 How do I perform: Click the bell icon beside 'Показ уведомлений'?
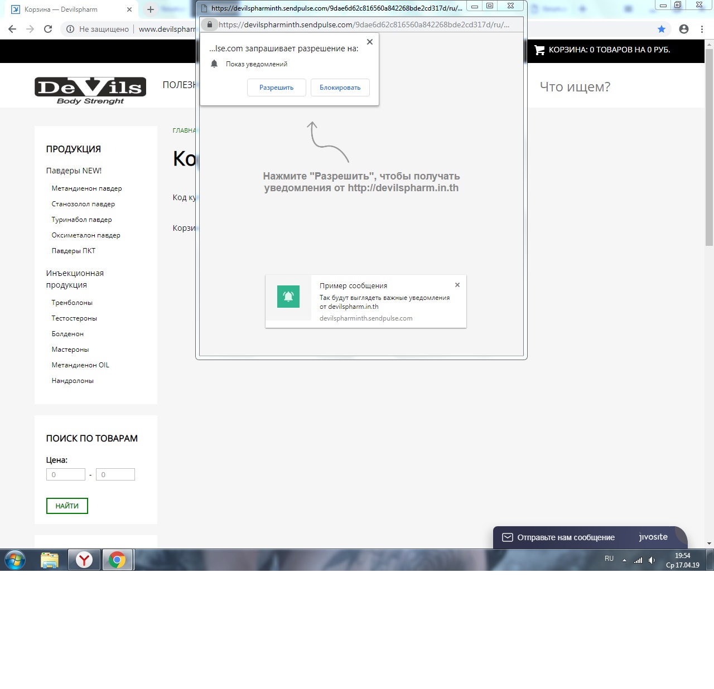click(214, 64)
